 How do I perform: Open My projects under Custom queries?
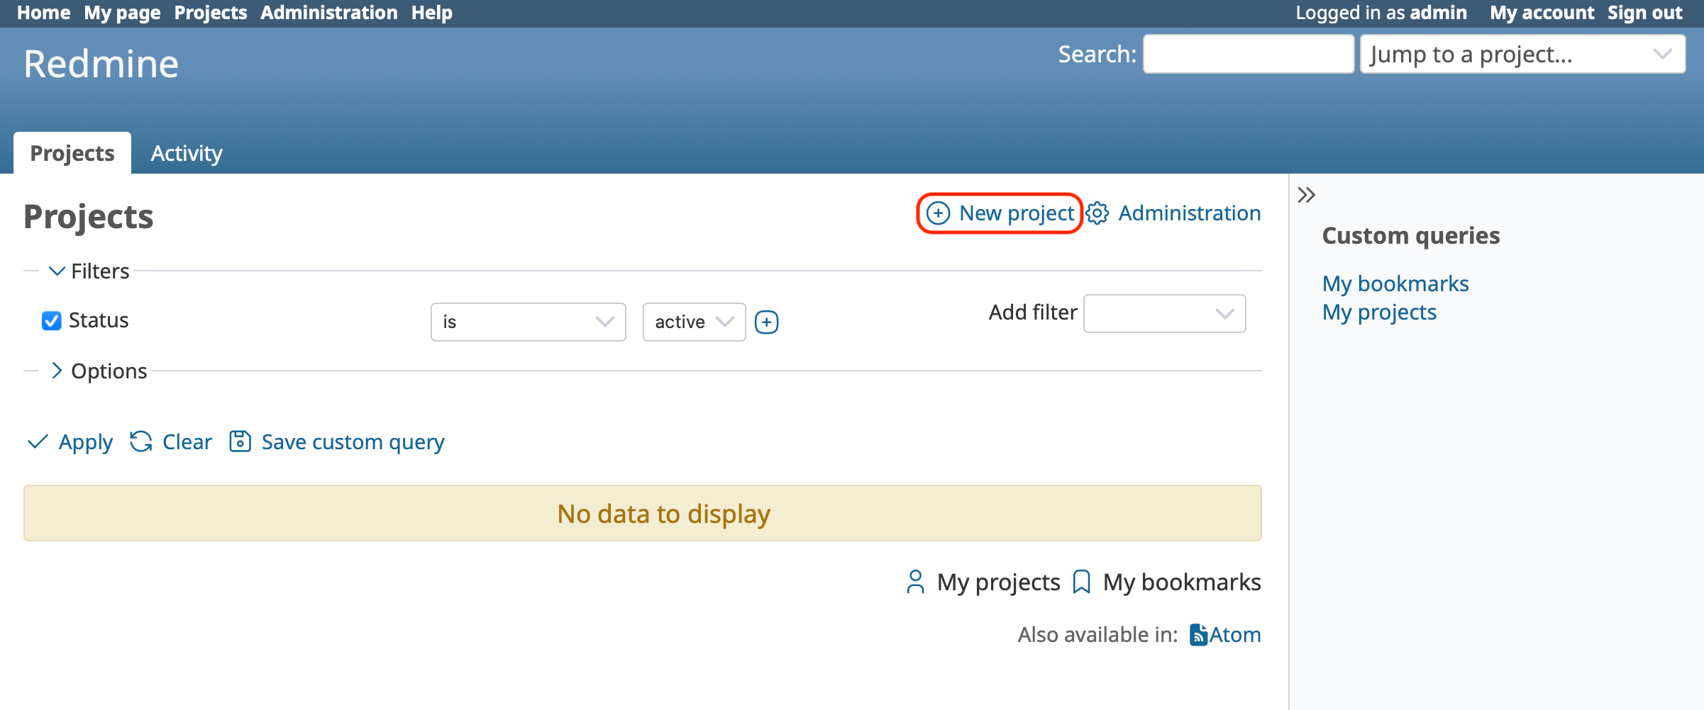pyautogui.click(x=1379, y=312)
